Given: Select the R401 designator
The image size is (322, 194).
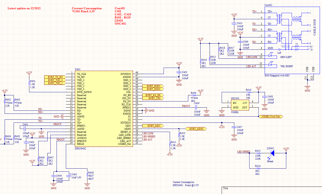Looking at the screenshot, I should pyautogui.click(x=33, y=81).
